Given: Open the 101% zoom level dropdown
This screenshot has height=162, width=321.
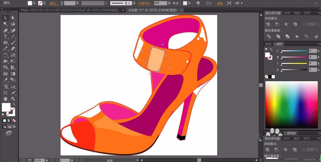Looking at the screenshot, I should [x=47, y=160].
